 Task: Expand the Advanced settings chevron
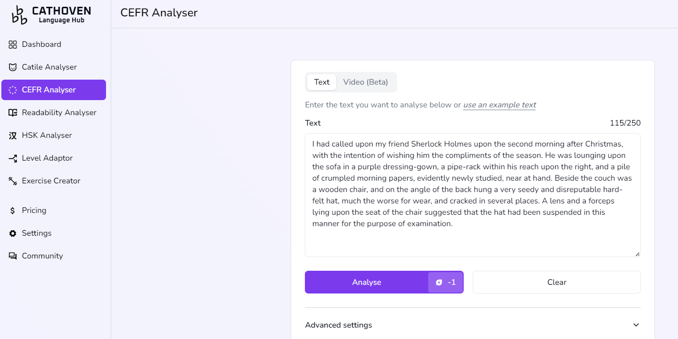[636, 325]
